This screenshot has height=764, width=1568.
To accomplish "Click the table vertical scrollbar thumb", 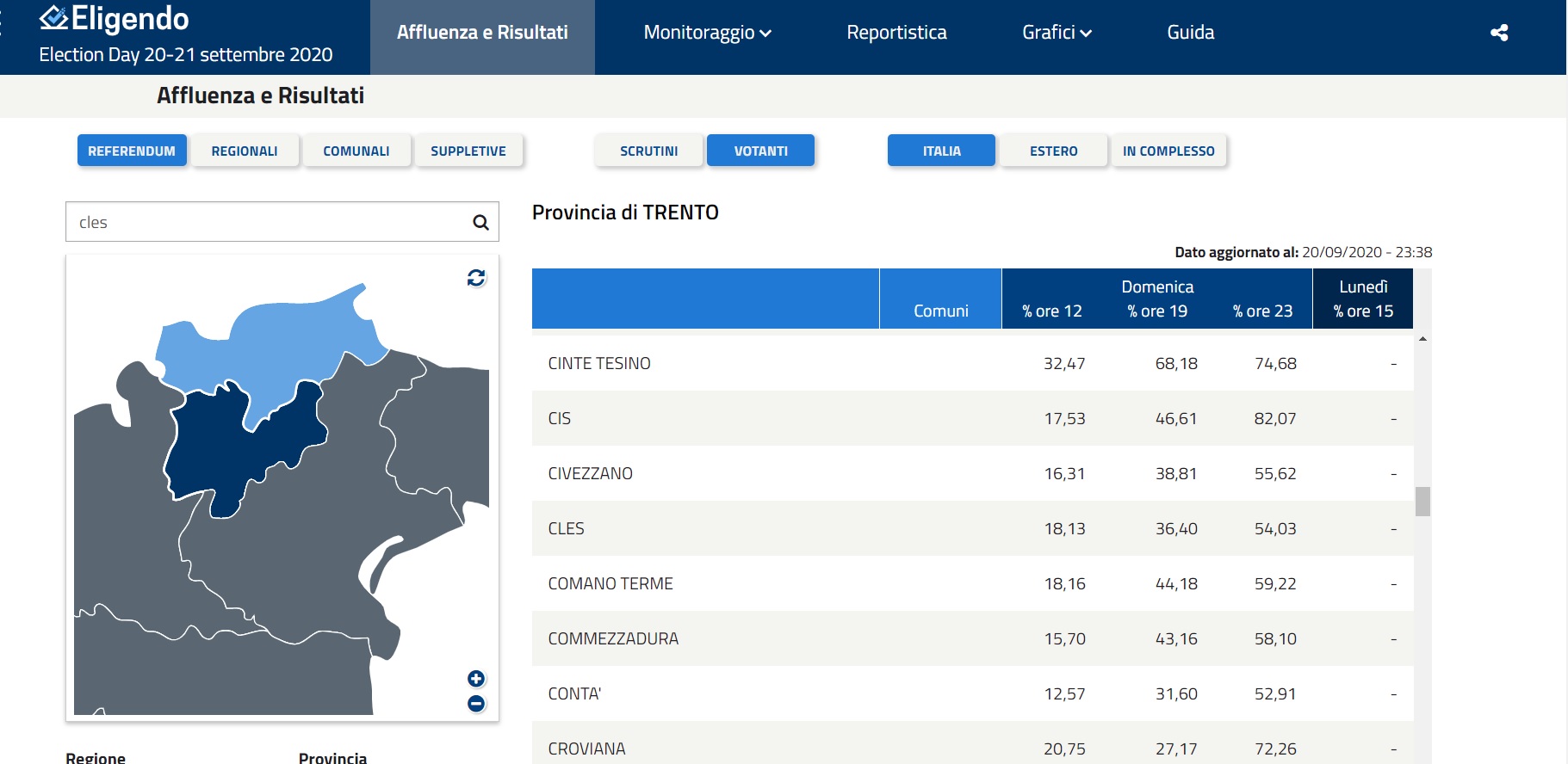I will pos(1422,501).
